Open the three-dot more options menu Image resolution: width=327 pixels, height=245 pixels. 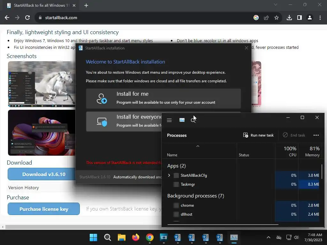point(316,135)
